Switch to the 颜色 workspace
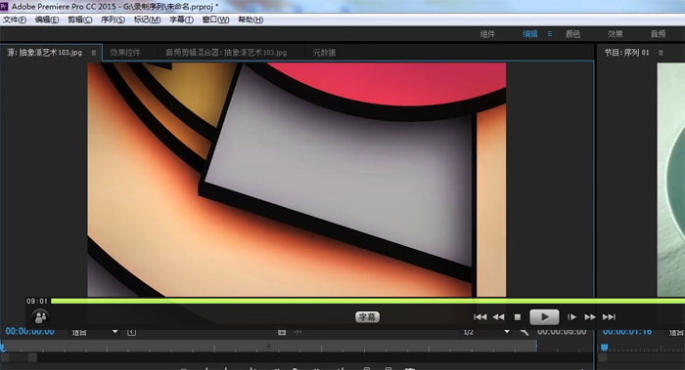The image size is (685, 370). (x=572, y=34)
